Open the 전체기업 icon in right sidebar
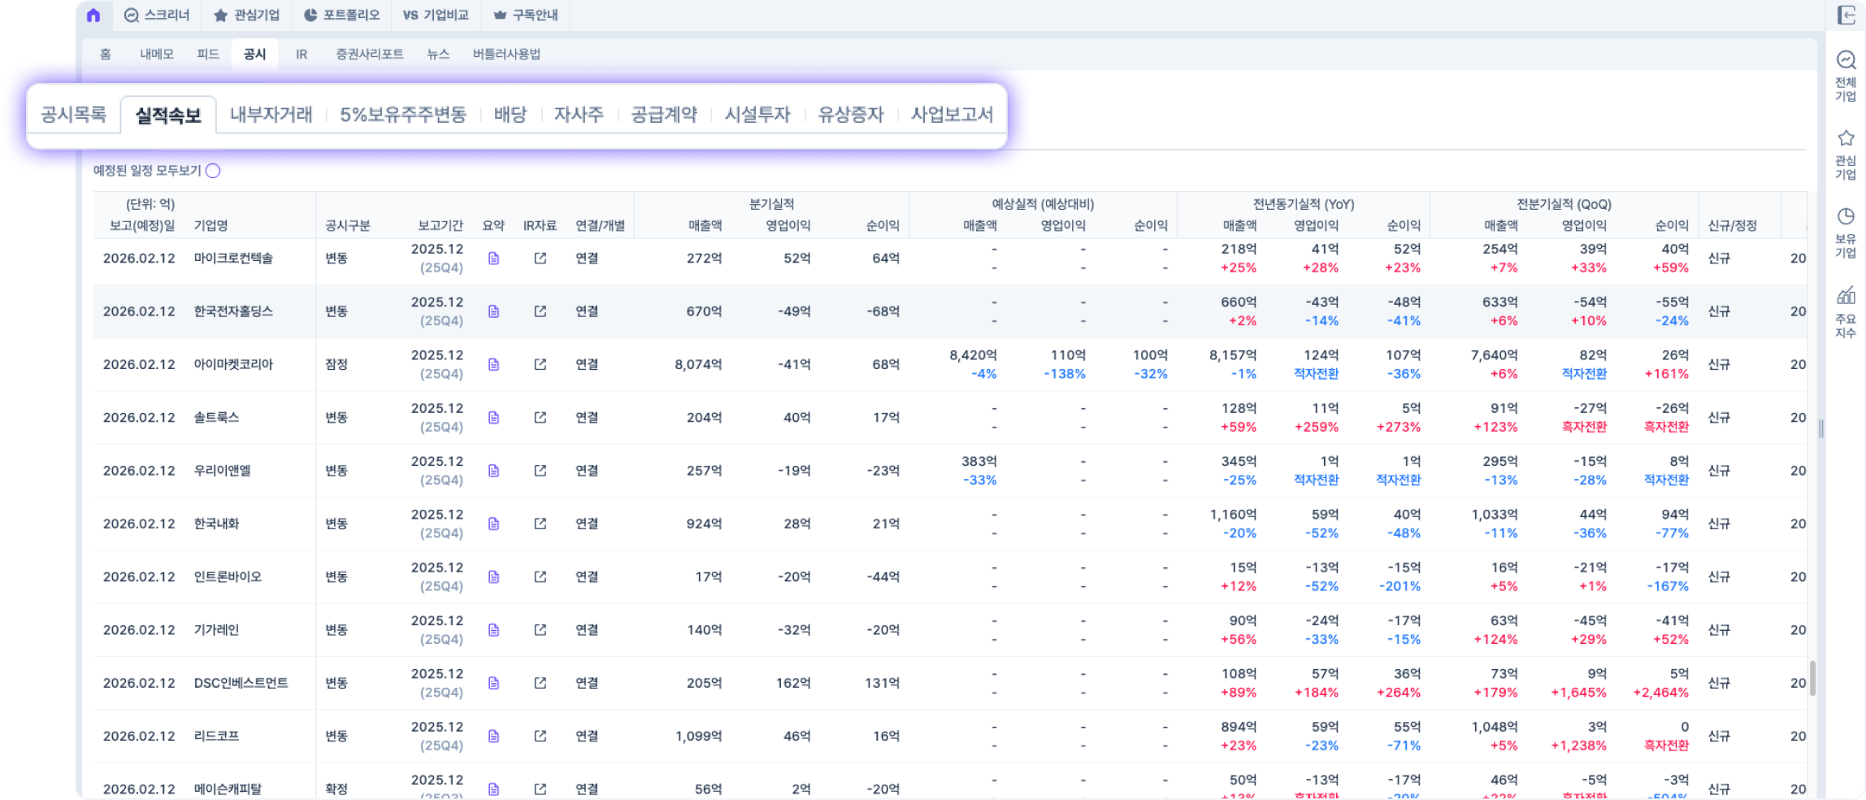The width and height of the screenshot is (1866, 800). (x=1846, y=60)
